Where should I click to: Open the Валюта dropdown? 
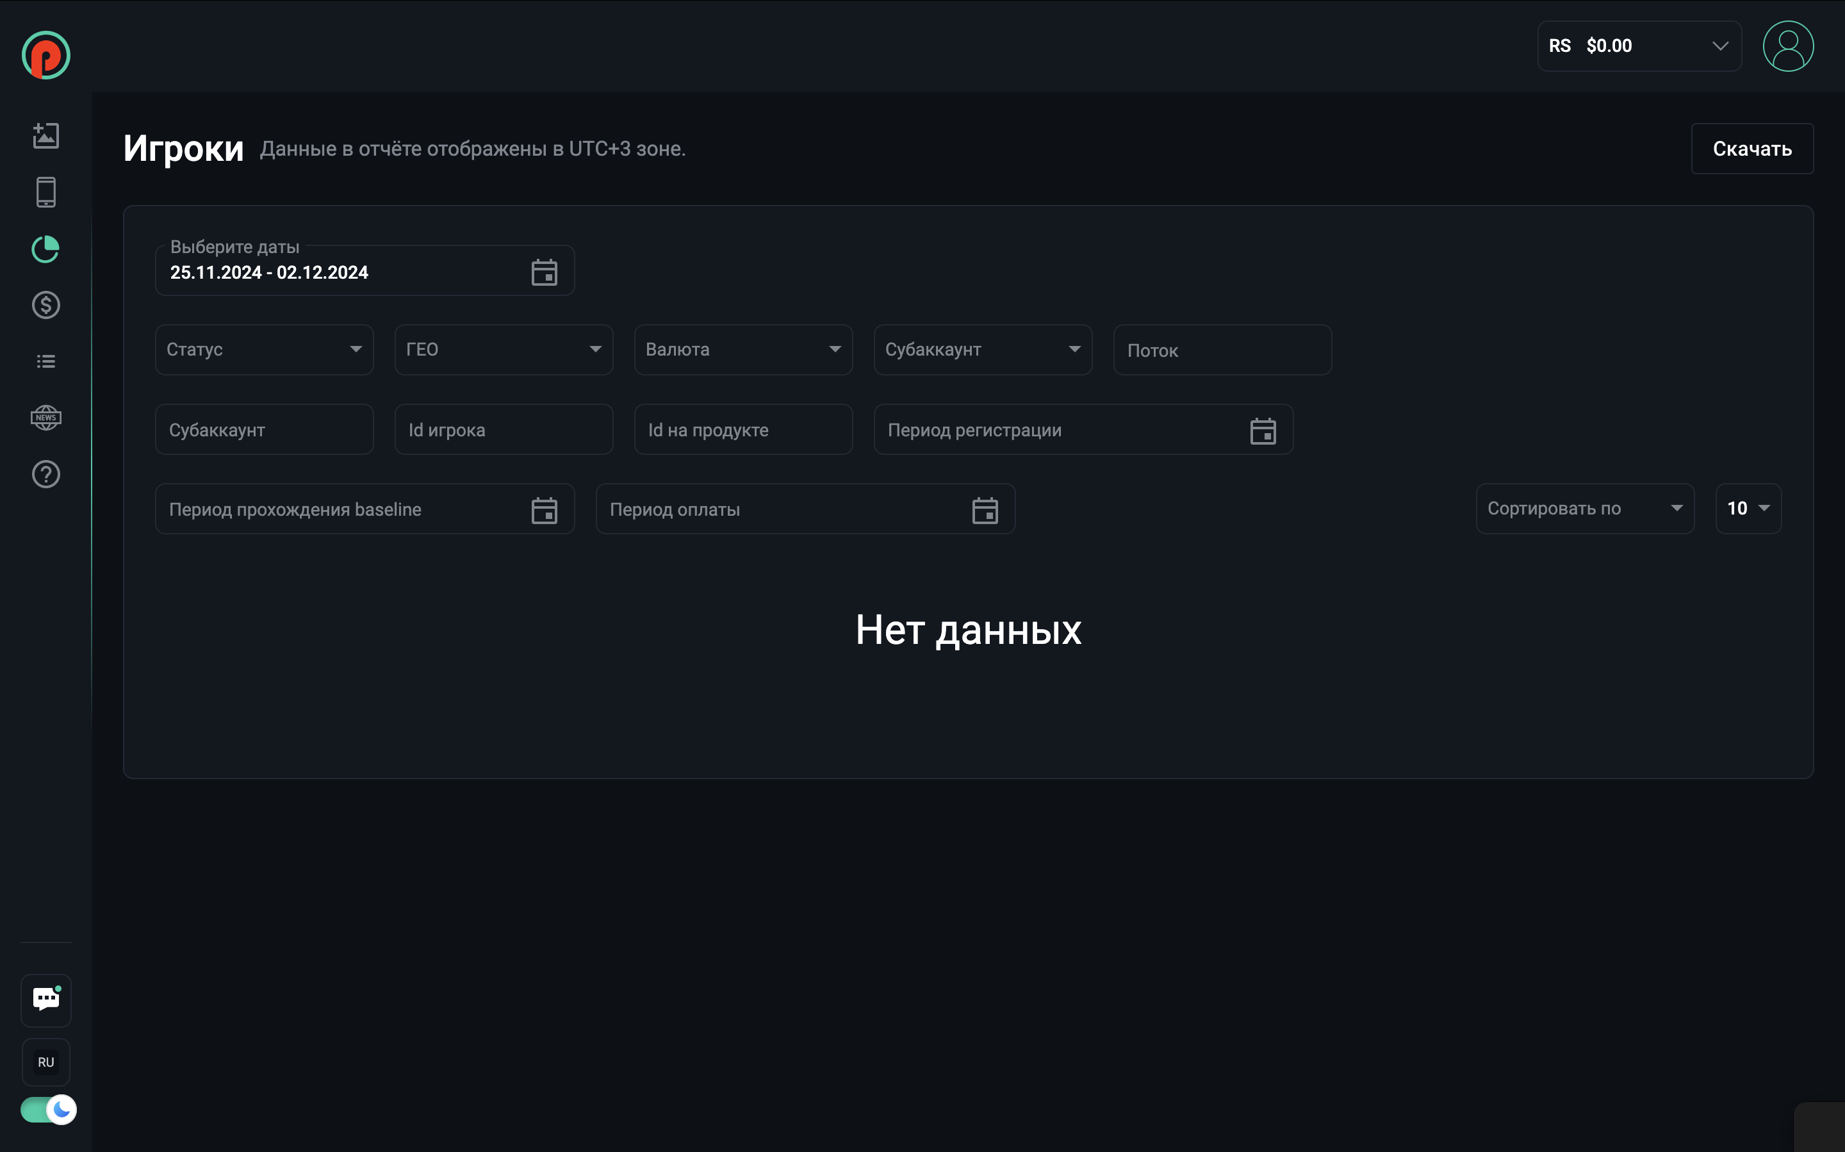point(742,350)
